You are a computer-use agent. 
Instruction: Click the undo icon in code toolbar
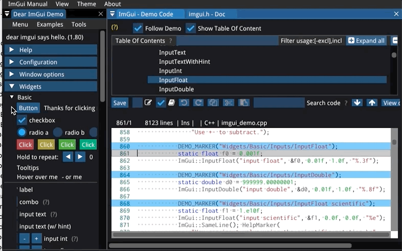(x=184, y=103)
